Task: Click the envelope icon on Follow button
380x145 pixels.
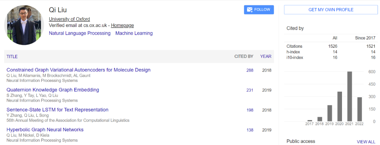Action: tap(250, 10)
